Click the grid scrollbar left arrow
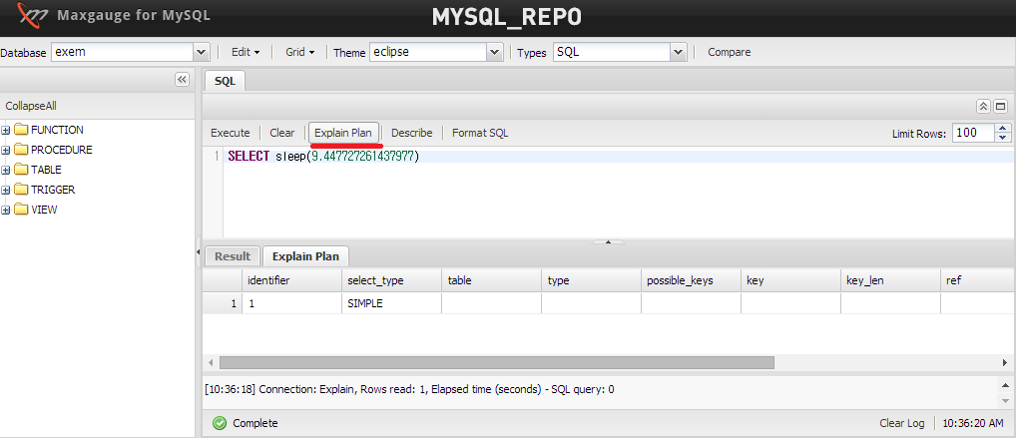Image resolution: width=1016 pixels, height=438 pixels. [x=211, y=362]
